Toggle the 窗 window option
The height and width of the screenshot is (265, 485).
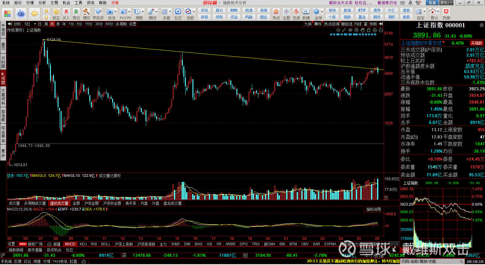click(x=366, y=24)
